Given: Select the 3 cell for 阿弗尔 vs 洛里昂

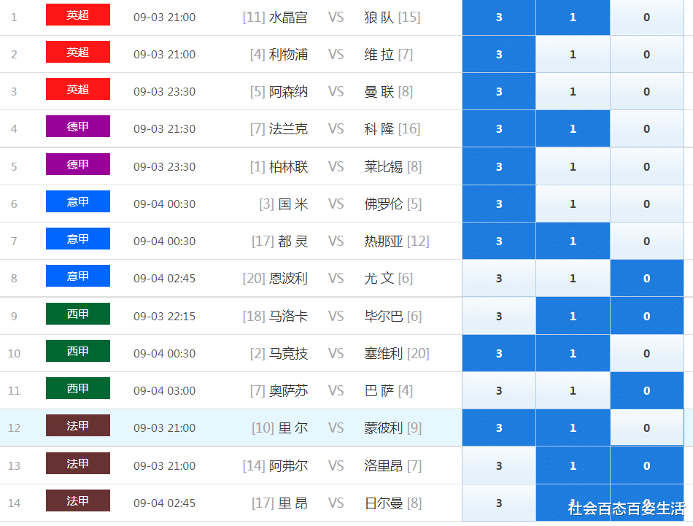Looking at the screenshot, I should [x=499, y=465].
